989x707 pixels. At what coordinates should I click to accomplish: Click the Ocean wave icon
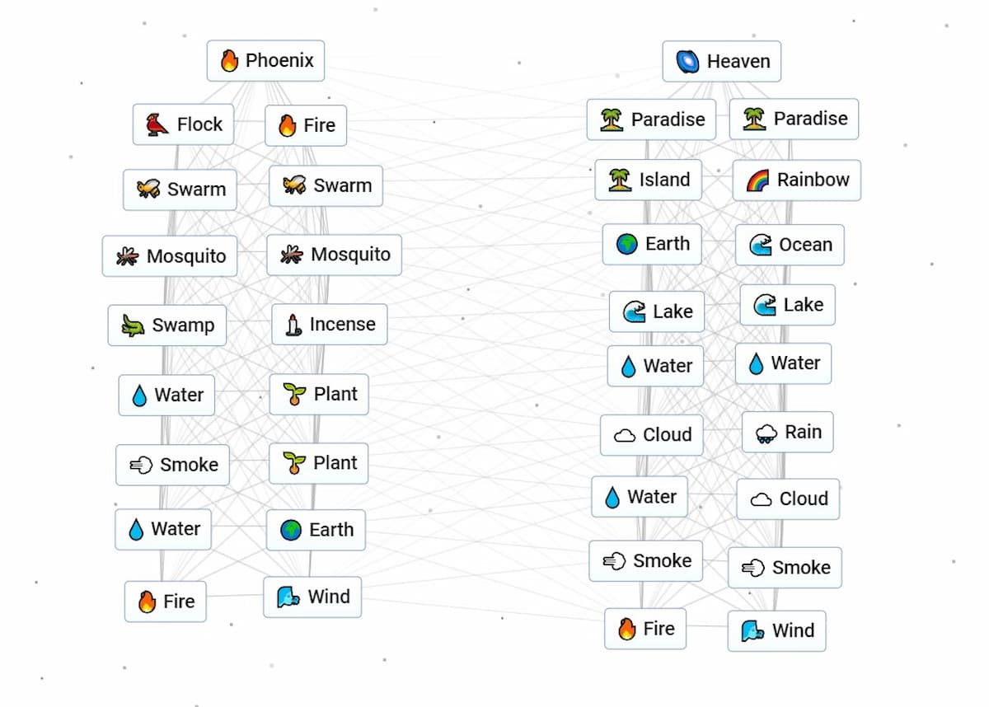[761, 245]
